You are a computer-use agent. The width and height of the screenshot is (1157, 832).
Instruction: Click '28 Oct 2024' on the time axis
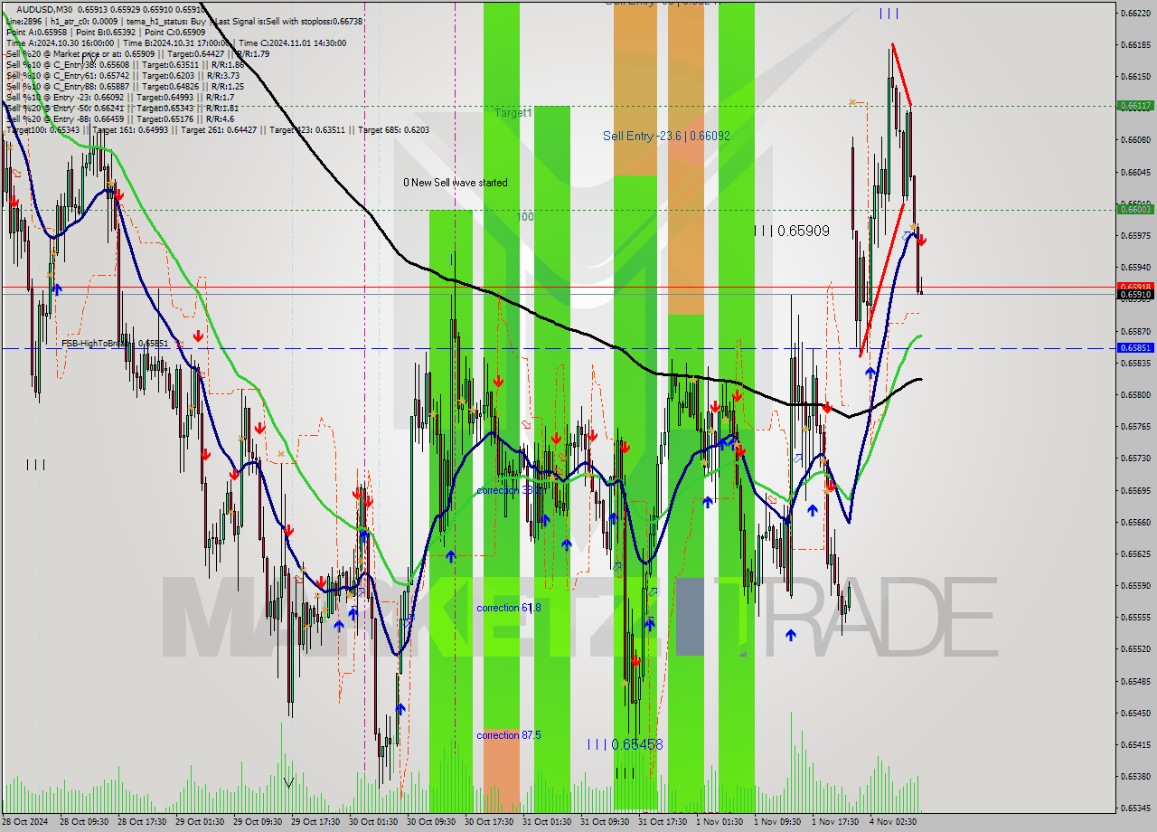pyautogui.click(x=27, y=821)
